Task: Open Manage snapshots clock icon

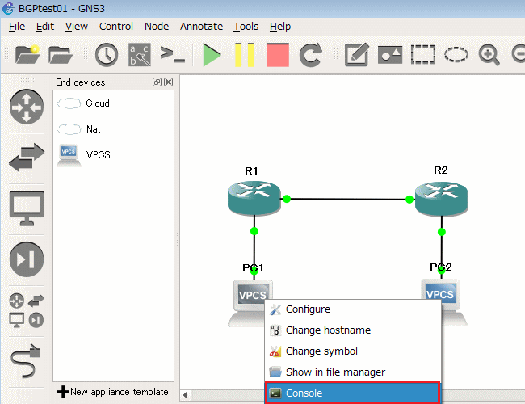Action: (107, 55)
